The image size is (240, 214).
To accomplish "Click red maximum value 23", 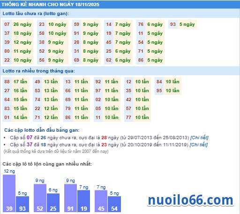I will pos(104,144).
